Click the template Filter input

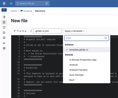87,38
